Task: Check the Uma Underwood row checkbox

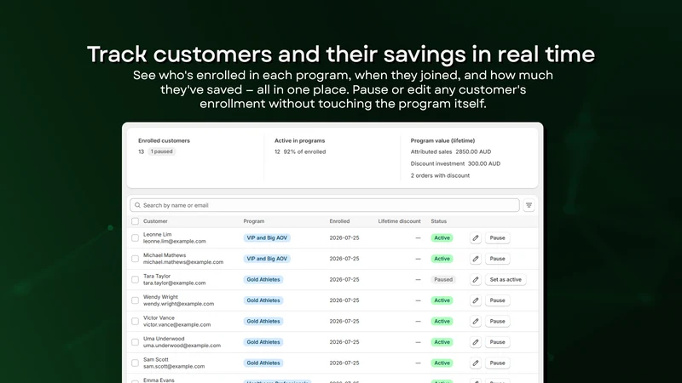Action: click(x=136, y=342)
